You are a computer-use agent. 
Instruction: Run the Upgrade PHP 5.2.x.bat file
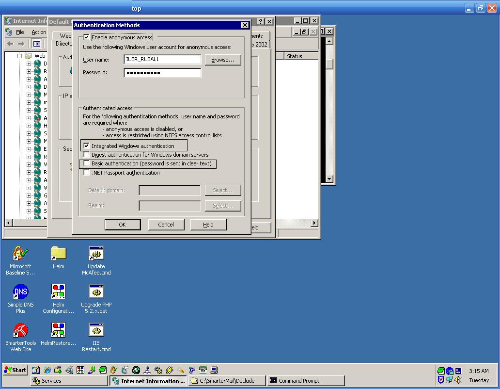[x=96, y=291]
